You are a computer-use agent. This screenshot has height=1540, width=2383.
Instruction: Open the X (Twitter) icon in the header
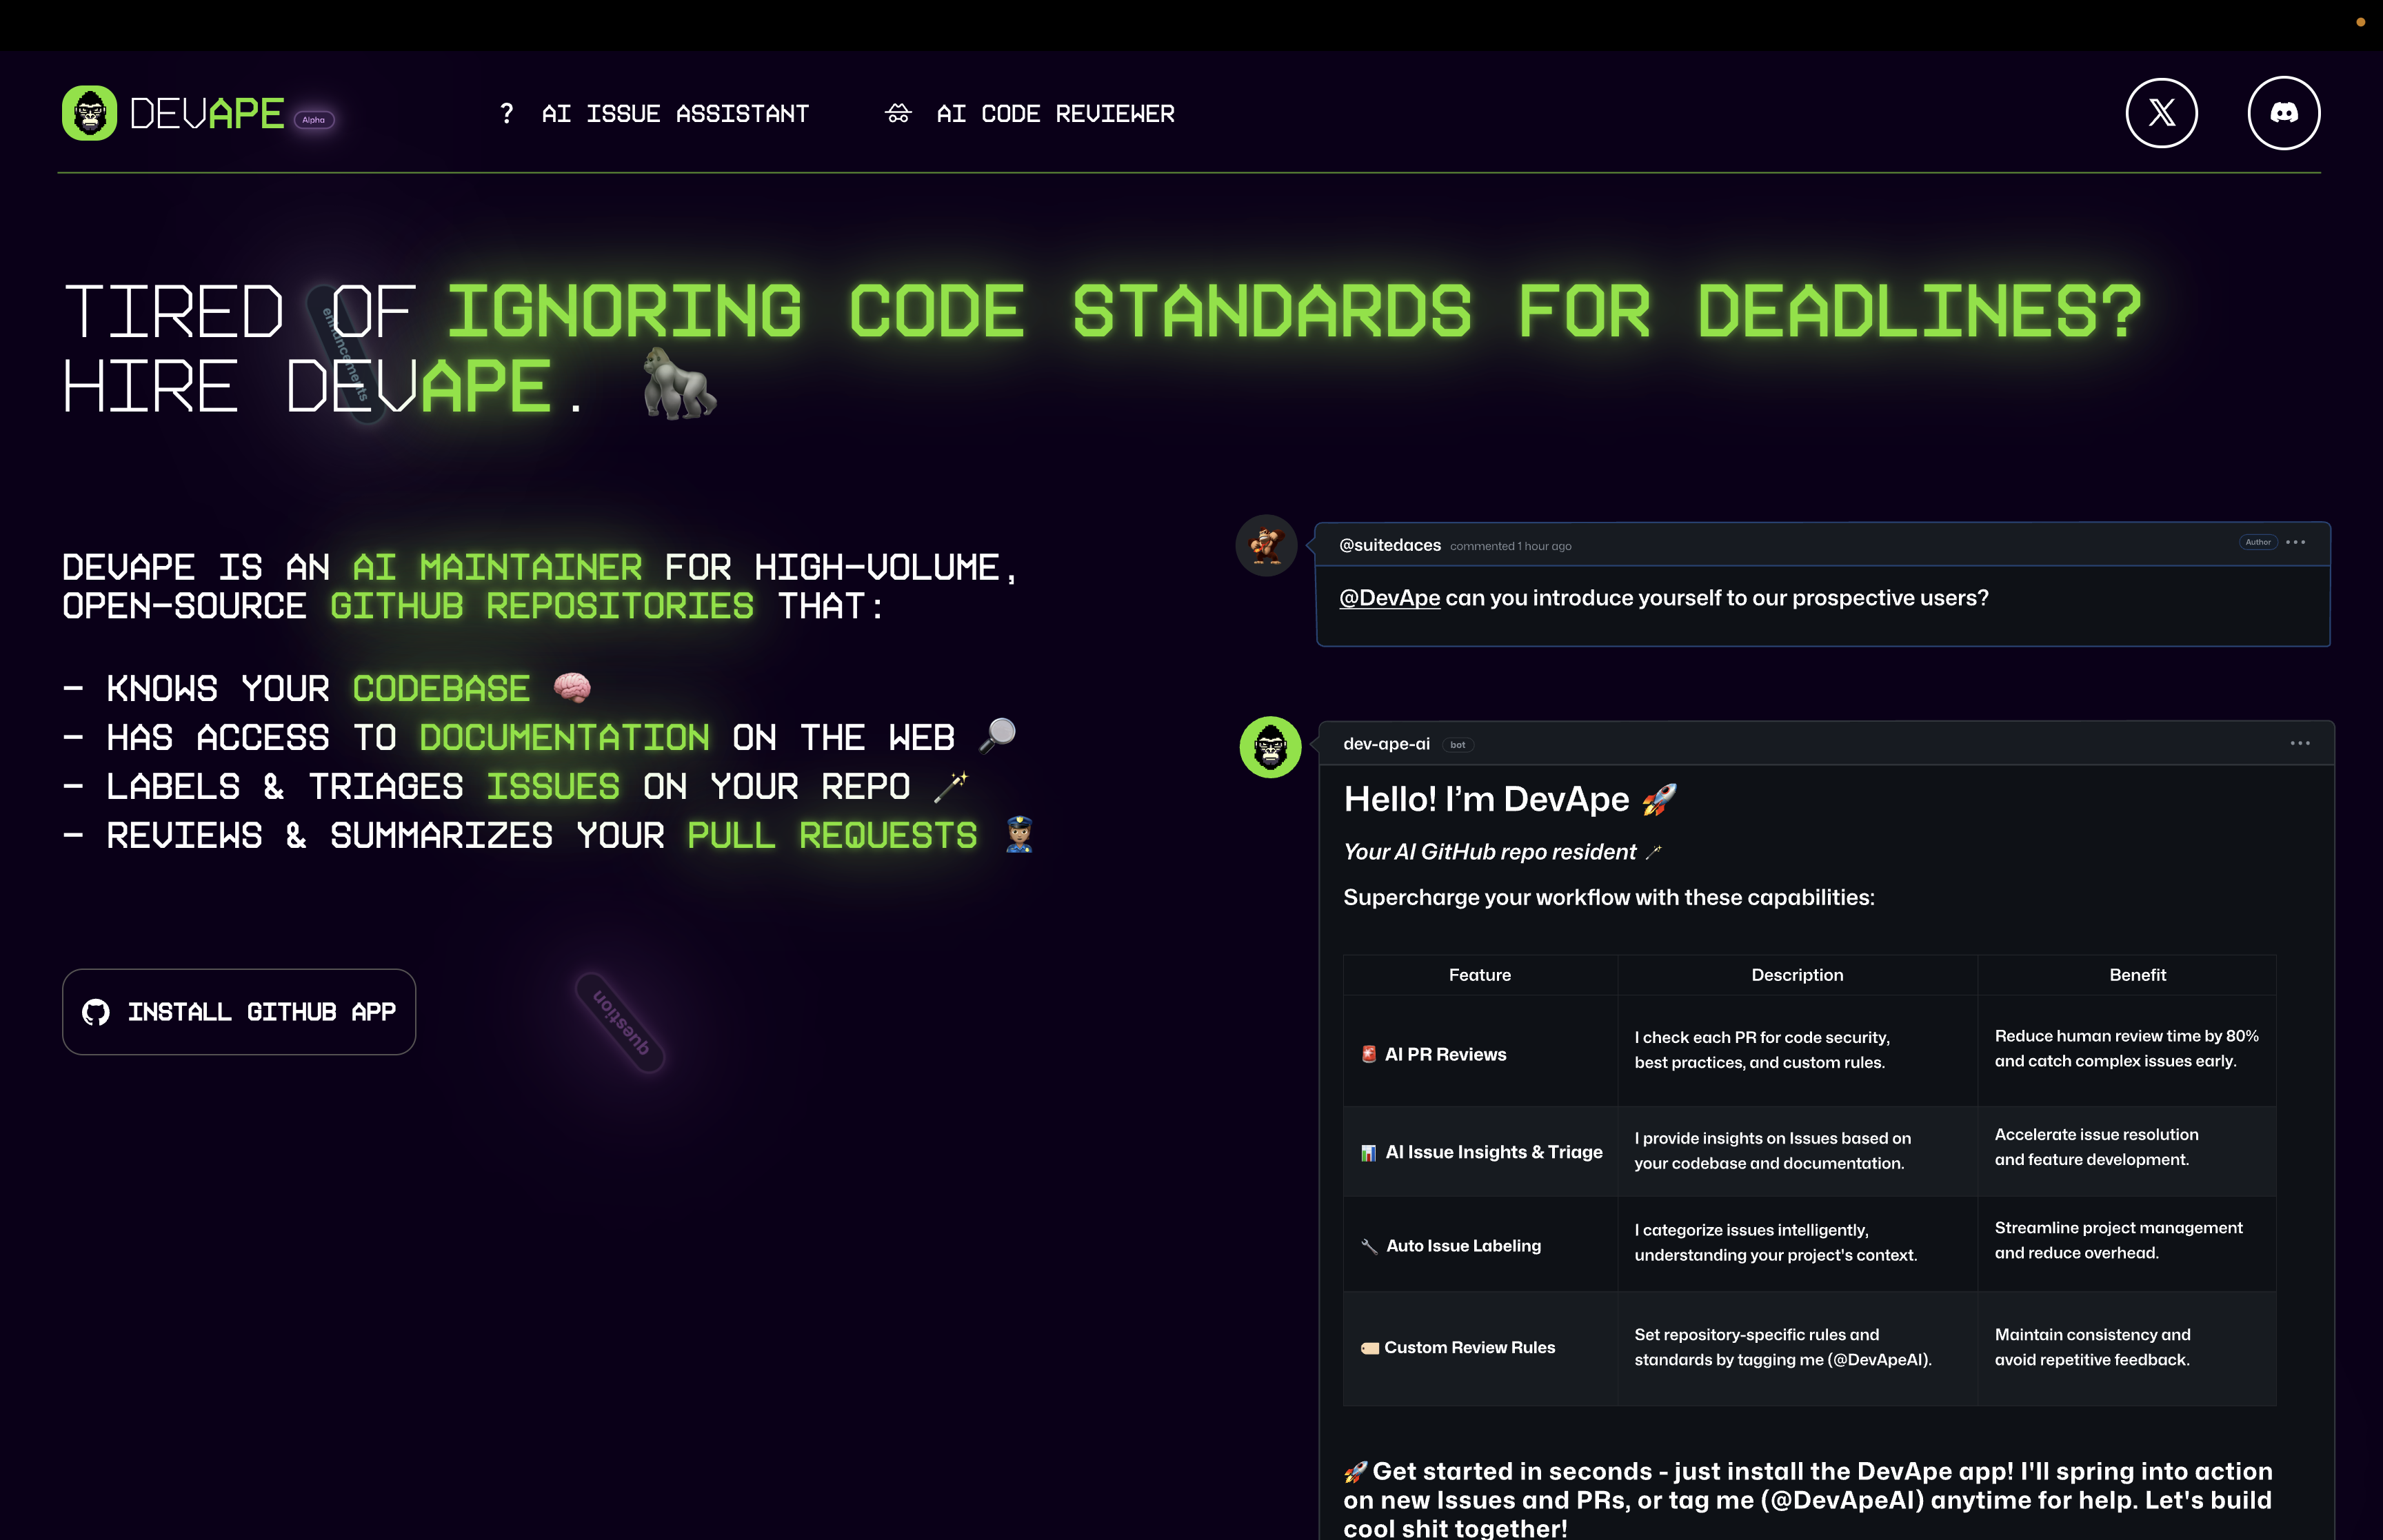[x=2161, y=113]
